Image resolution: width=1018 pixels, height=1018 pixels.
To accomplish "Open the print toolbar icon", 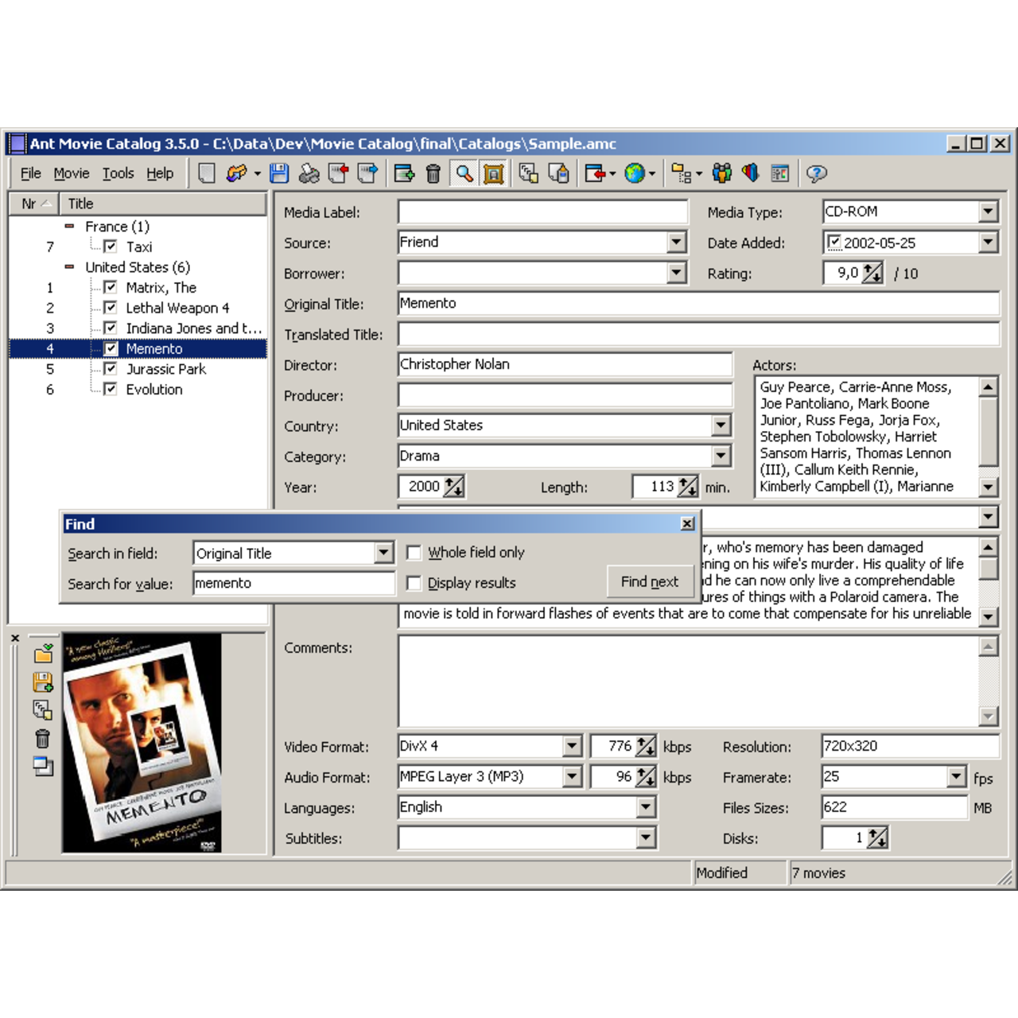I will pos(308,173).
